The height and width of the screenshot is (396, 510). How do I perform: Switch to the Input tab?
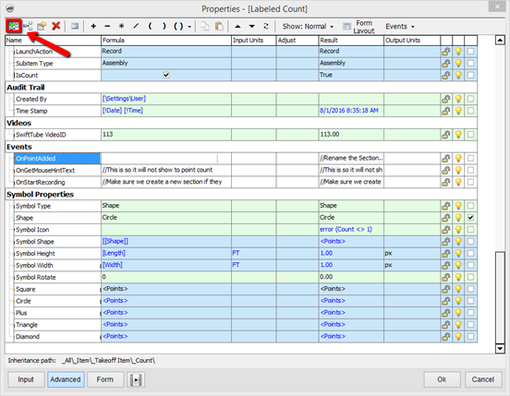tap(26, 379)
